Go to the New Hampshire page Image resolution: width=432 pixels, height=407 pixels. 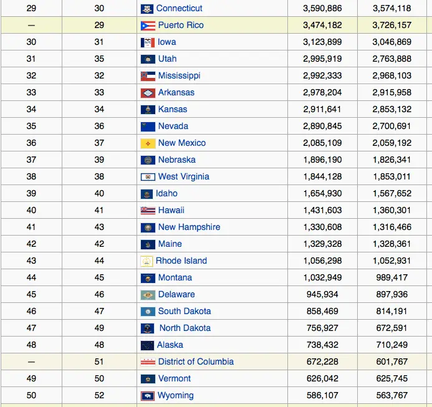(189, 227)
